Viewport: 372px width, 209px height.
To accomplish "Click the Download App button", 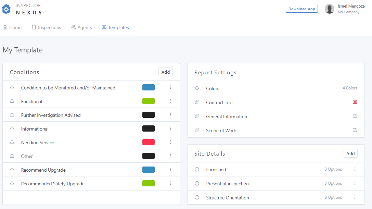I will pos(302,9).
